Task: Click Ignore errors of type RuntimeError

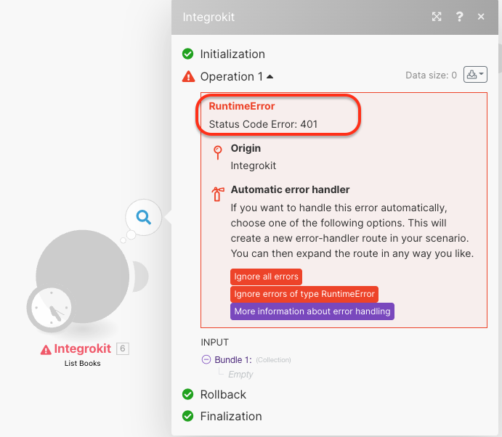Action: (304, 294)
